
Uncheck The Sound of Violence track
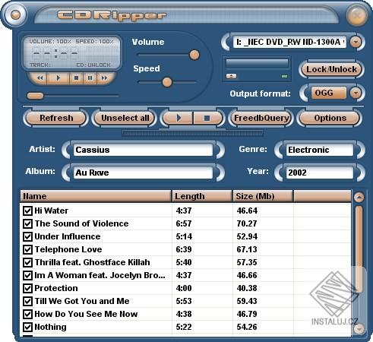tap(27, 223)
